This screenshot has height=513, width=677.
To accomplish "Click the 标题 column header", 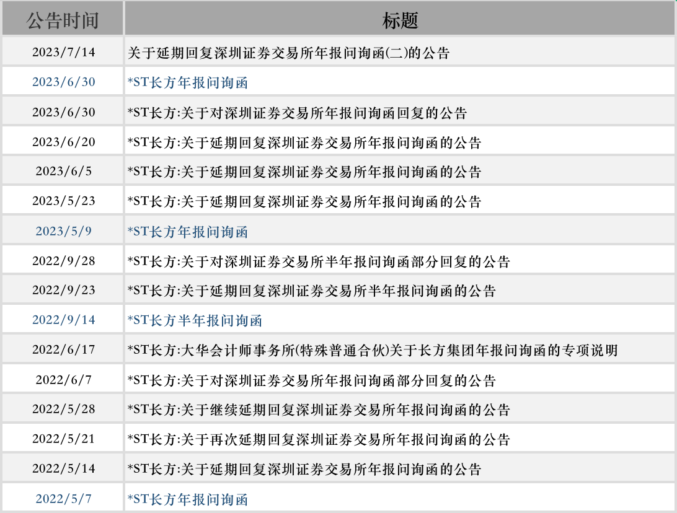I will [x=400, y=20].
